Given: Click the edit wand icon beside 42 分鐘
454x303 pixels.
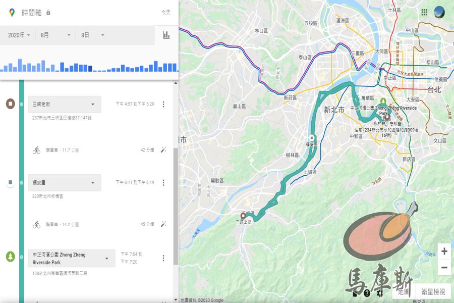Looking at the screenshot, I should pos(162,149).
